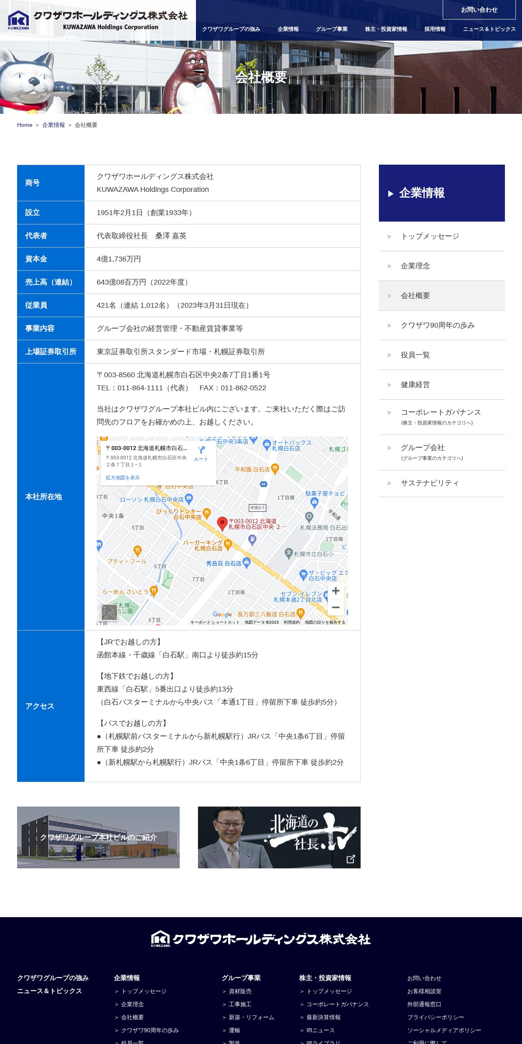This screenshot has width=522, height=1044.
Task: Click the びっくりドンキー restaurant marker
Action: [207, 513]
